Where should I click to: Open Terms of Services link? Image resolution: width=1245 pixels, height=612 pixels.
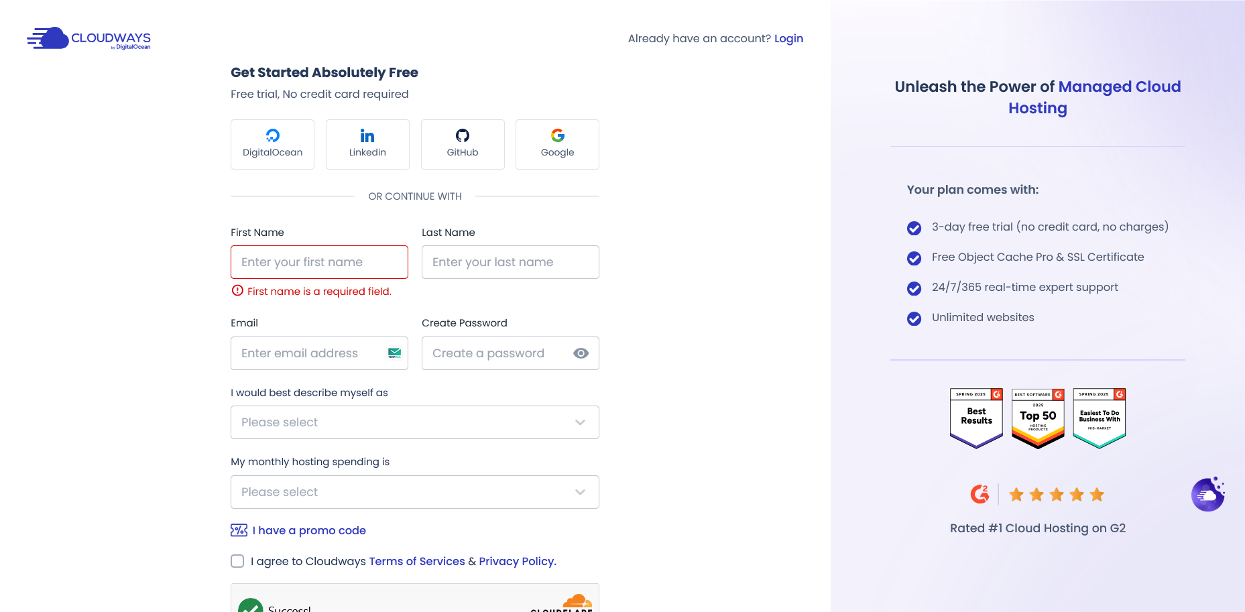417,561
